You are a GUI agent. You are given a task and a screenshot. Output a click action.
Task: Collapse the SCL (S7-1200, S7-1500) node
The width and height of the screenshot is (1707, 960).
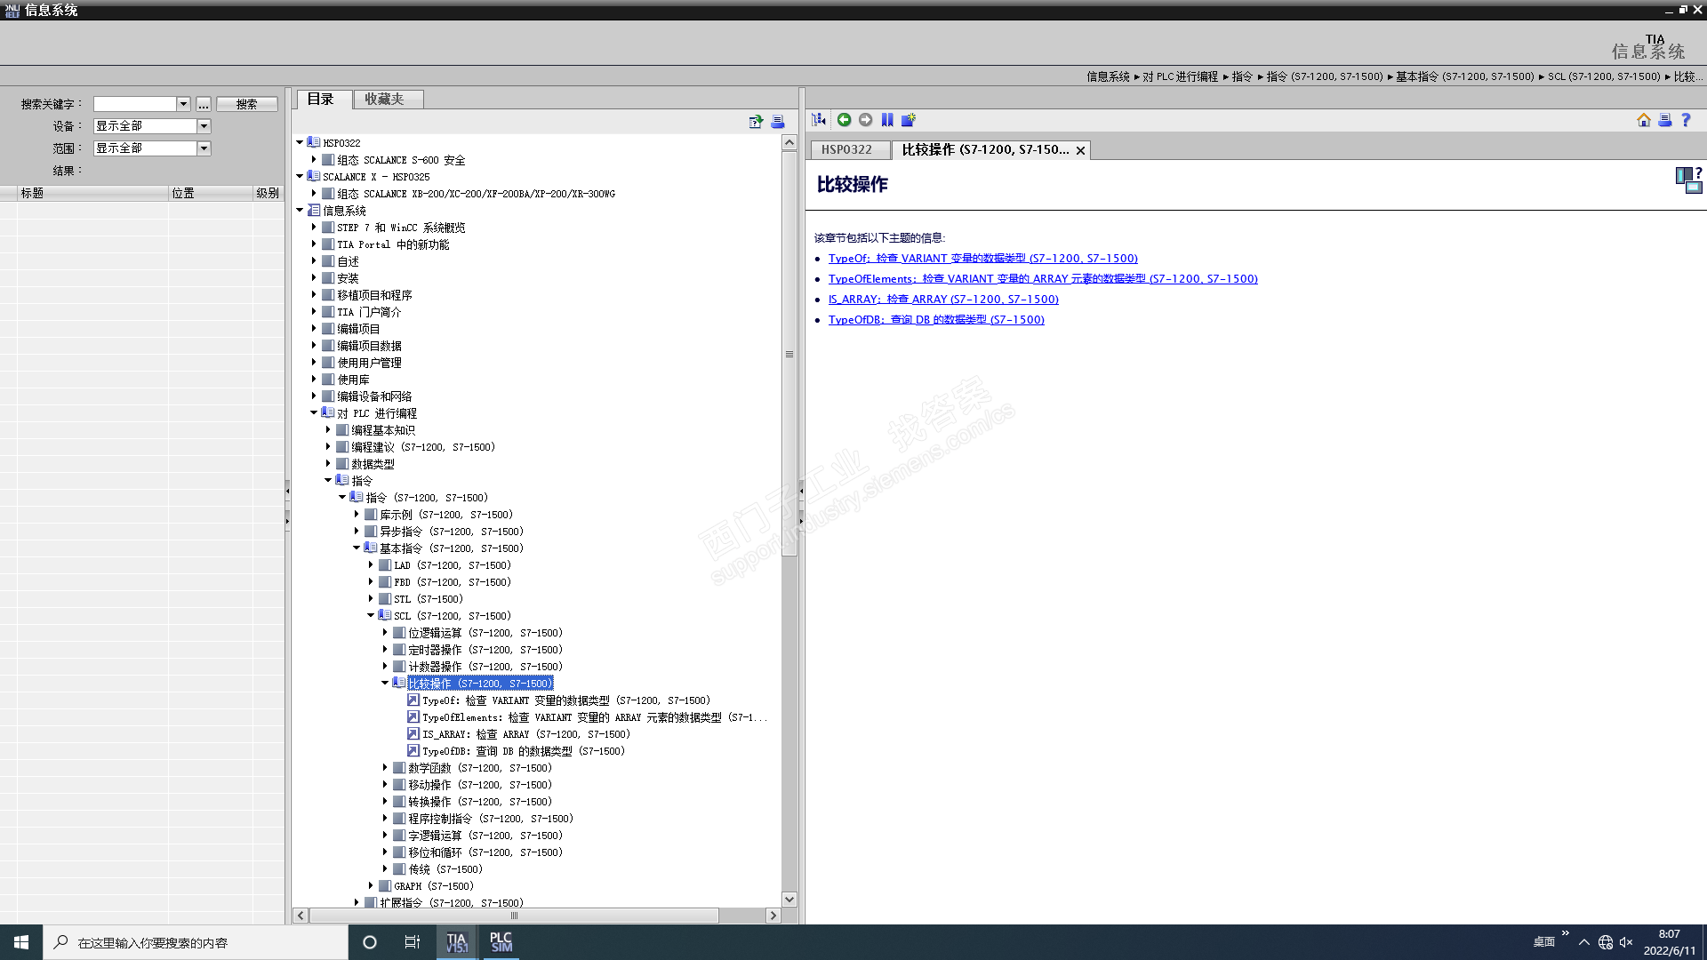[x=371, y=615]
